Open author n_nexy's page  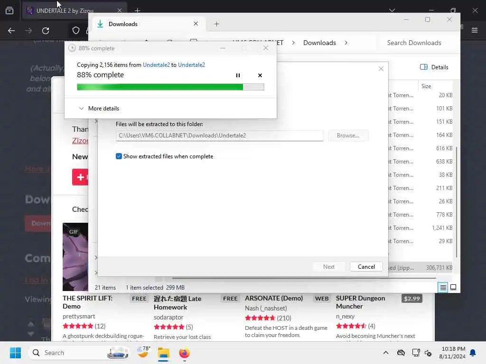(345, 316)
